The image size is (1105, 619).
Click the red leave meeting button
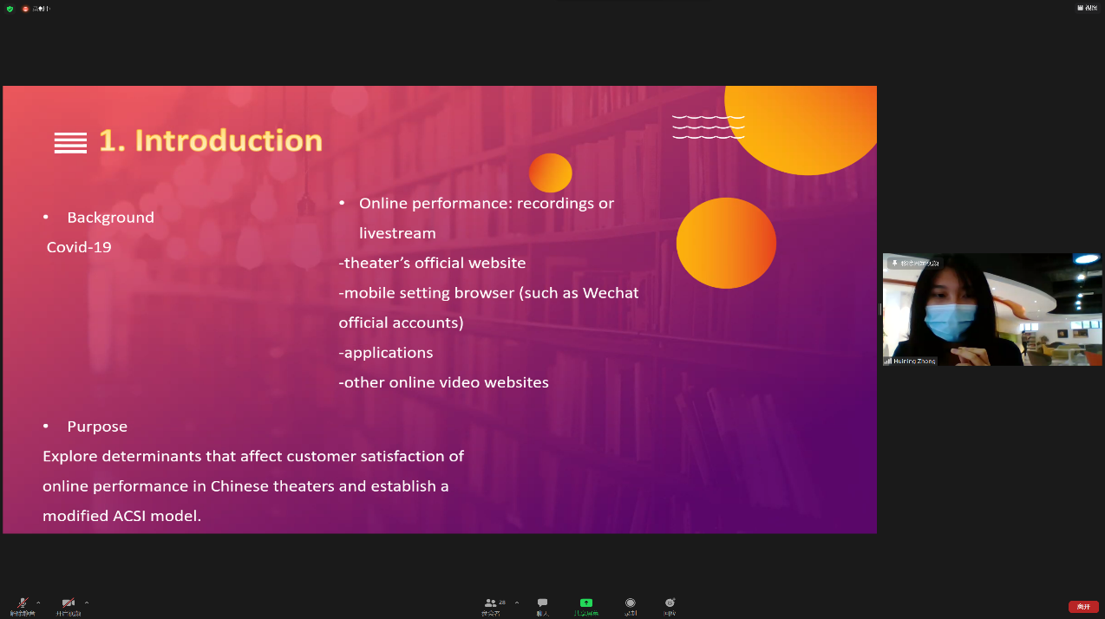[1083, 607]
